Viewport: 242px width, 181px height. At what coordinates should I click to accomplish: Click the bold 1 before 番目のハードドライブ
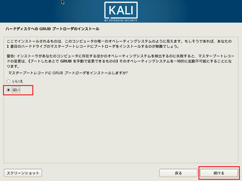click(x=8, y=46)
